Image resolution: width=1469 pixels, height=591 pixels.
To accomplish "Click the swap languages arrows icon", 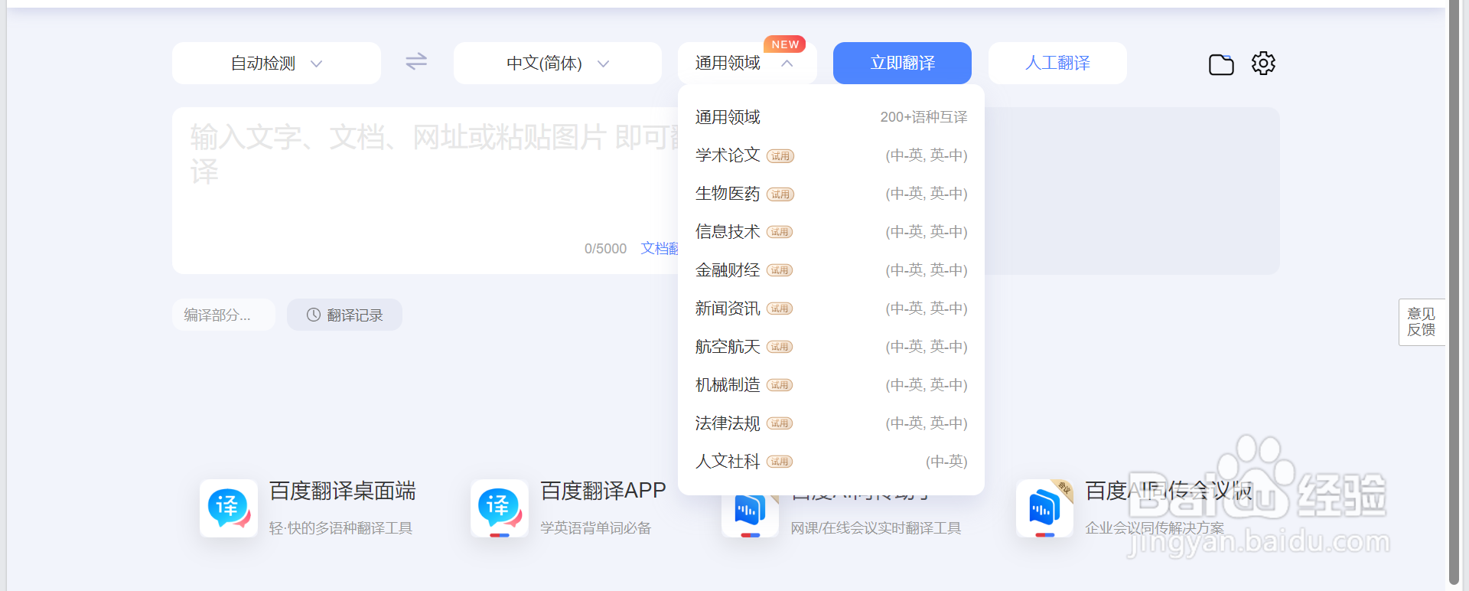I will coord(416,61).
